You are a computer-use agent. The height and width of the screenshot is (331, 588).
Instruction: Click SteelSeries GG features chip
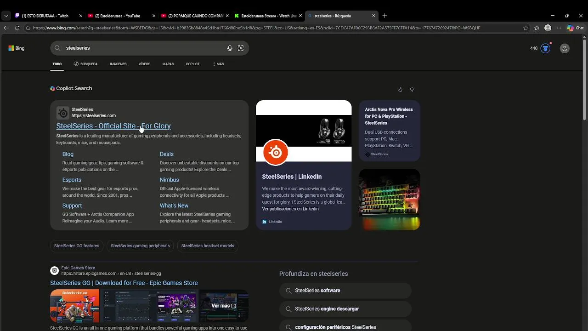77,246
